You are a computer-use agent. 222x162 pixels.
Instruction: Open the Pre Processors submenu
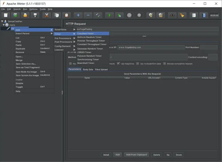[65, 38]
